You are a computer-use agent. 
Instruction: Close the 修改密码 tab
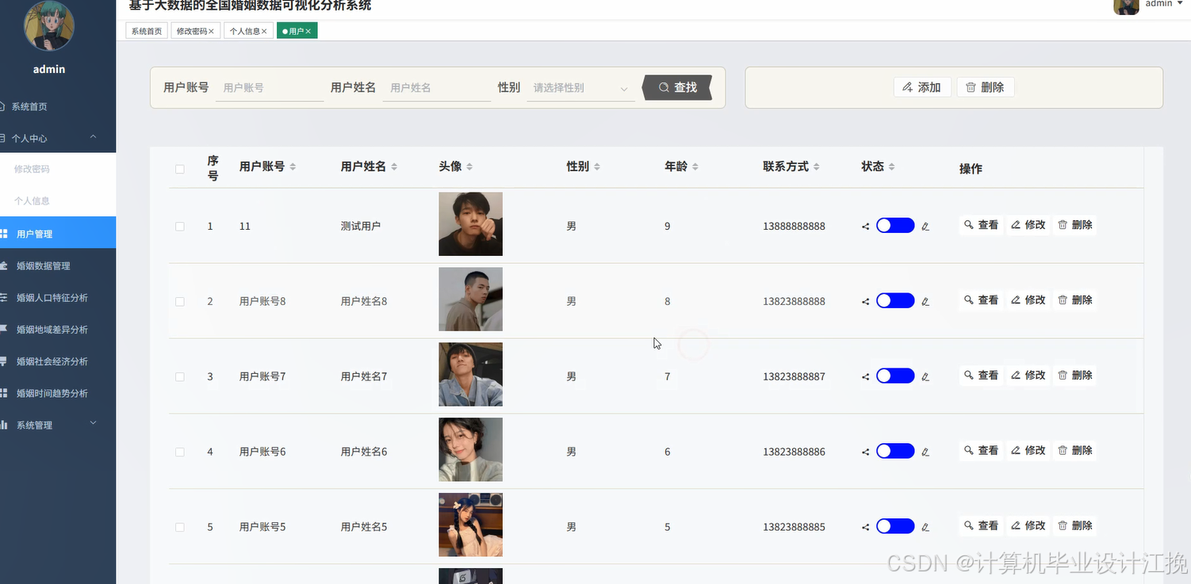coord(212,32)
